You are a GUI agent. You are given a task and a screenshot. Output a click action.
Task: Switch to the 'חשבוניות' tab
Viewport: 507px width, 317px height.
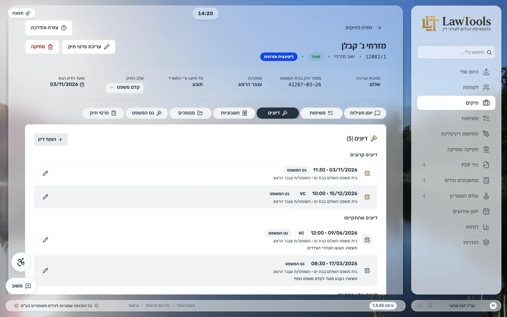pyautogui.click(x=234, y=113)
